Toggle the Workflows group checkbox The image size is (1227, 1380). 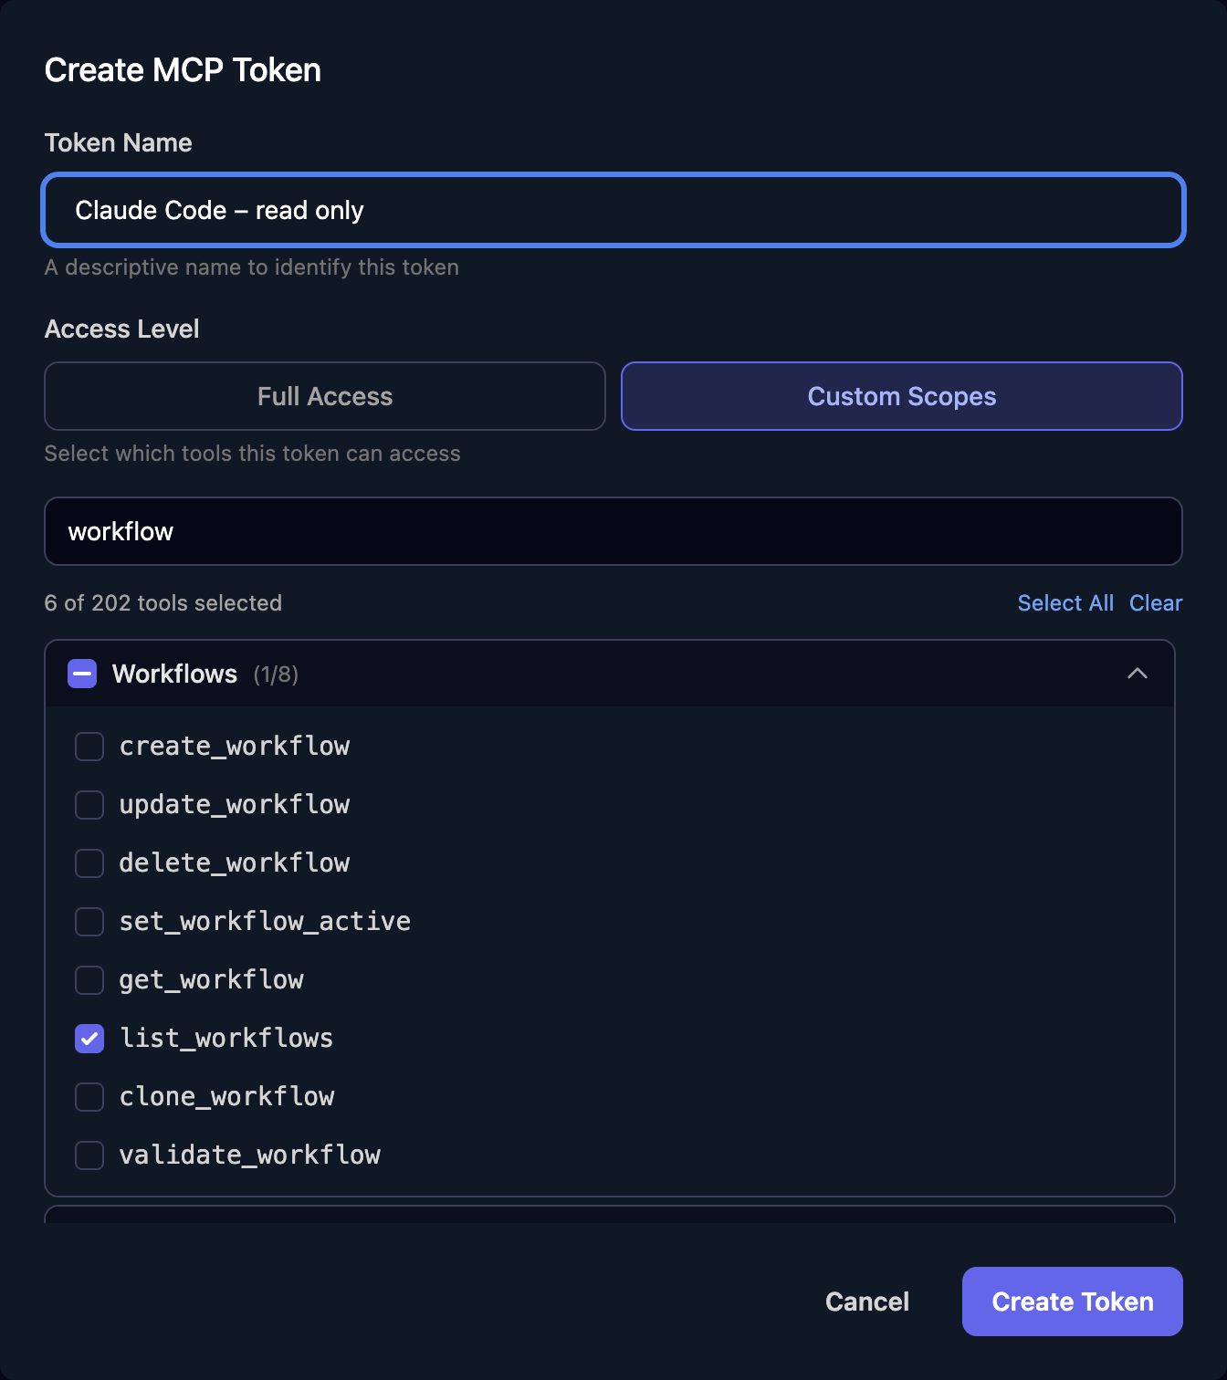82,674
